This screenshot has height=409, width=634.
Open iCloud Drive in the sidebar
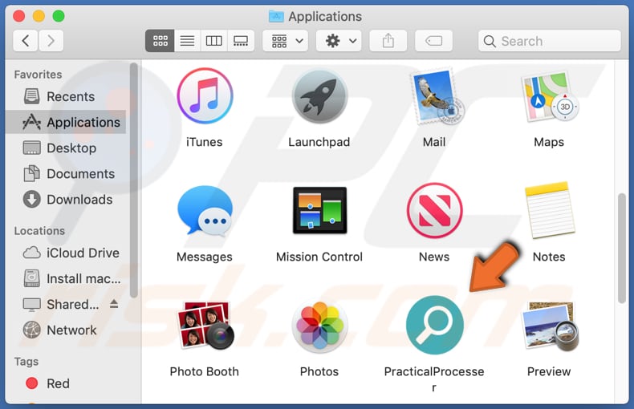tap(66, 253)
